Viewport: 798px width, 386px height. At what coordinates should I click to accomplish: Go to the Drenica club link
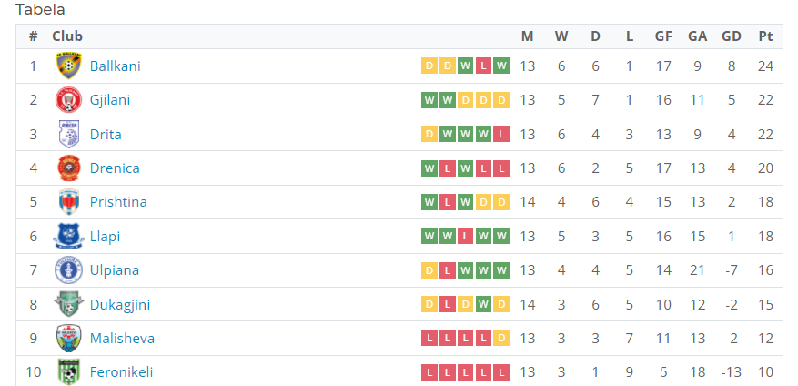click(115, 168)
